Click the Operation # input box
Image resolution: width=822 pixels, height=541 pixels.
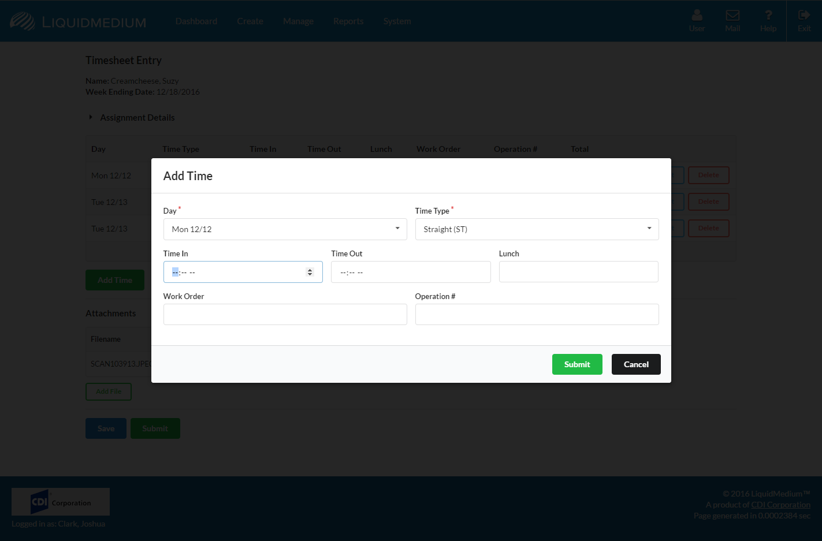[x=537, y=315]
